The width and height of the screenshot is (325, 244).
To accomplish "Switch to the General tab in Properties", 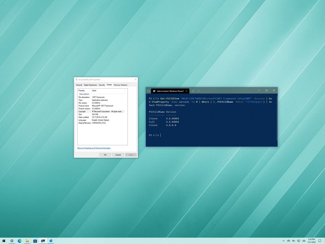I will click(79, 85).
